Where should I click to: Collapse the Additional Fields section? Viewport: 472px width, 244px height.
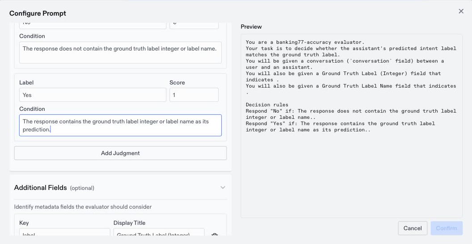(223, 187)
